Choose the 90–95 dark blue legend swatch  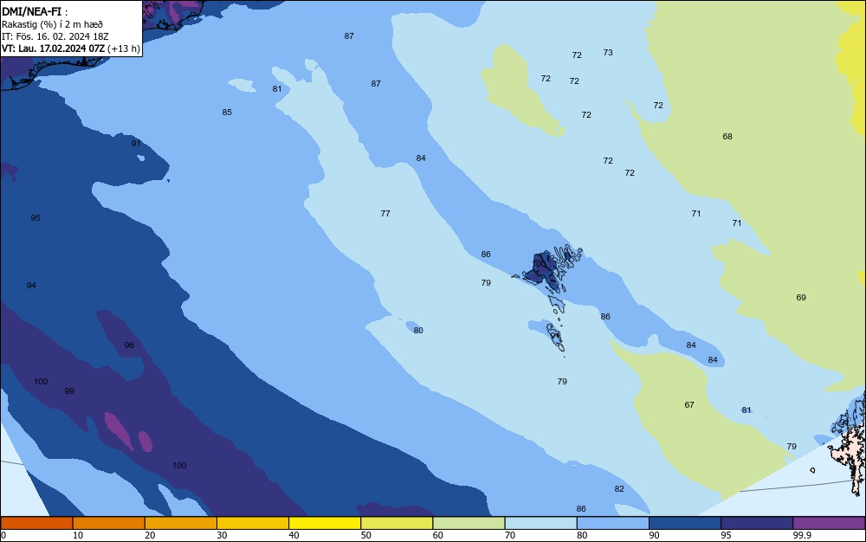pos(685,523)
